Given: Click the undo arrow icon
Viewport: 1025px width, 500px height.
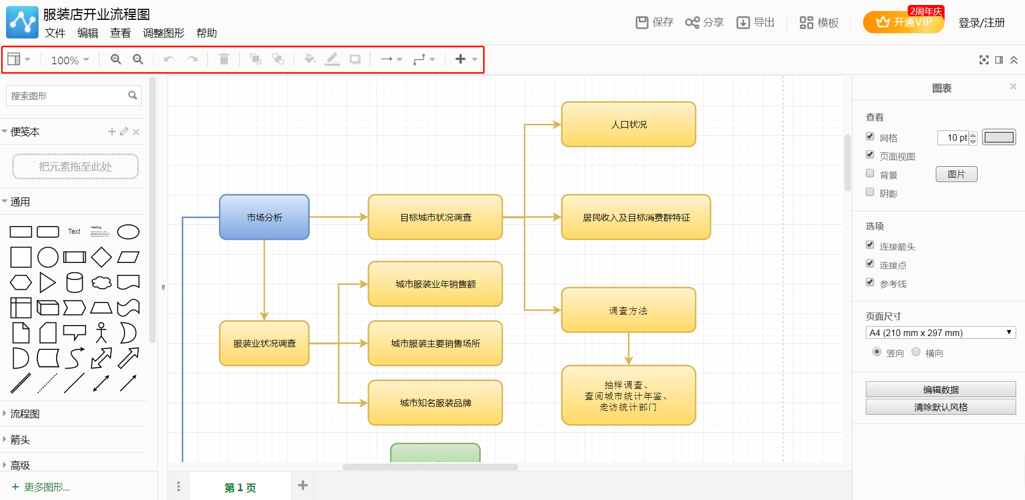Looking at the screenshot, I should point(169,59).
